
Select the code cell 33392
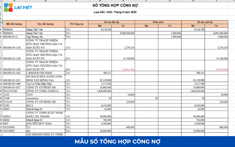tap(14, 106)
